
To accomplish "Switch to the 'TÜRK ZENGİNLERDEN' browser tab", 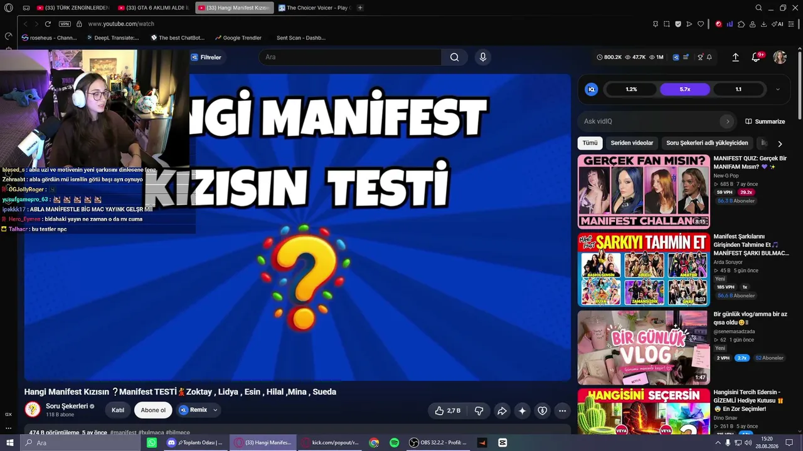I will click(x=73, y=8).
